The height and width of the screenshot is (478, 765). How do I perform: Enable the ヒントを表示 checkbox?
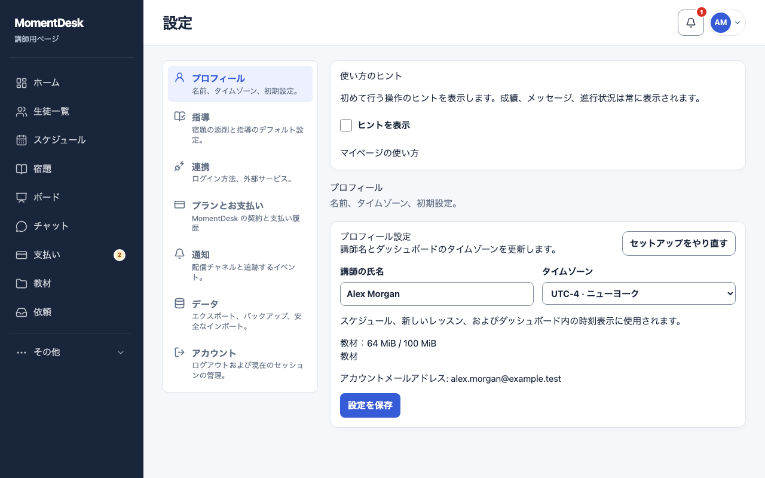click(x=346, y=125)
